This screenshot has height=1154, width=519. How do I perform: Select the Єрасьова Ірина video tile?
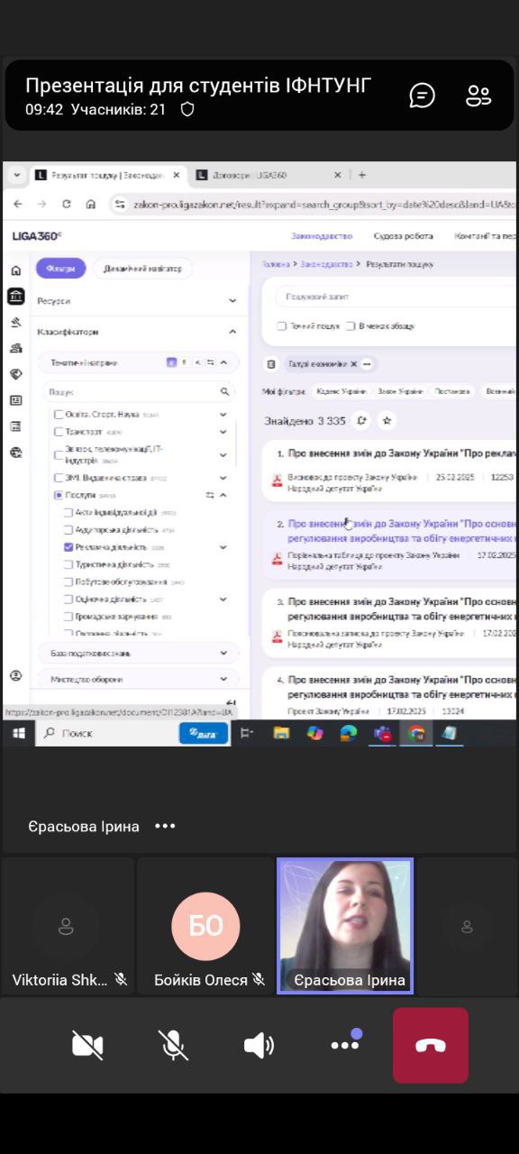(345, 926)
